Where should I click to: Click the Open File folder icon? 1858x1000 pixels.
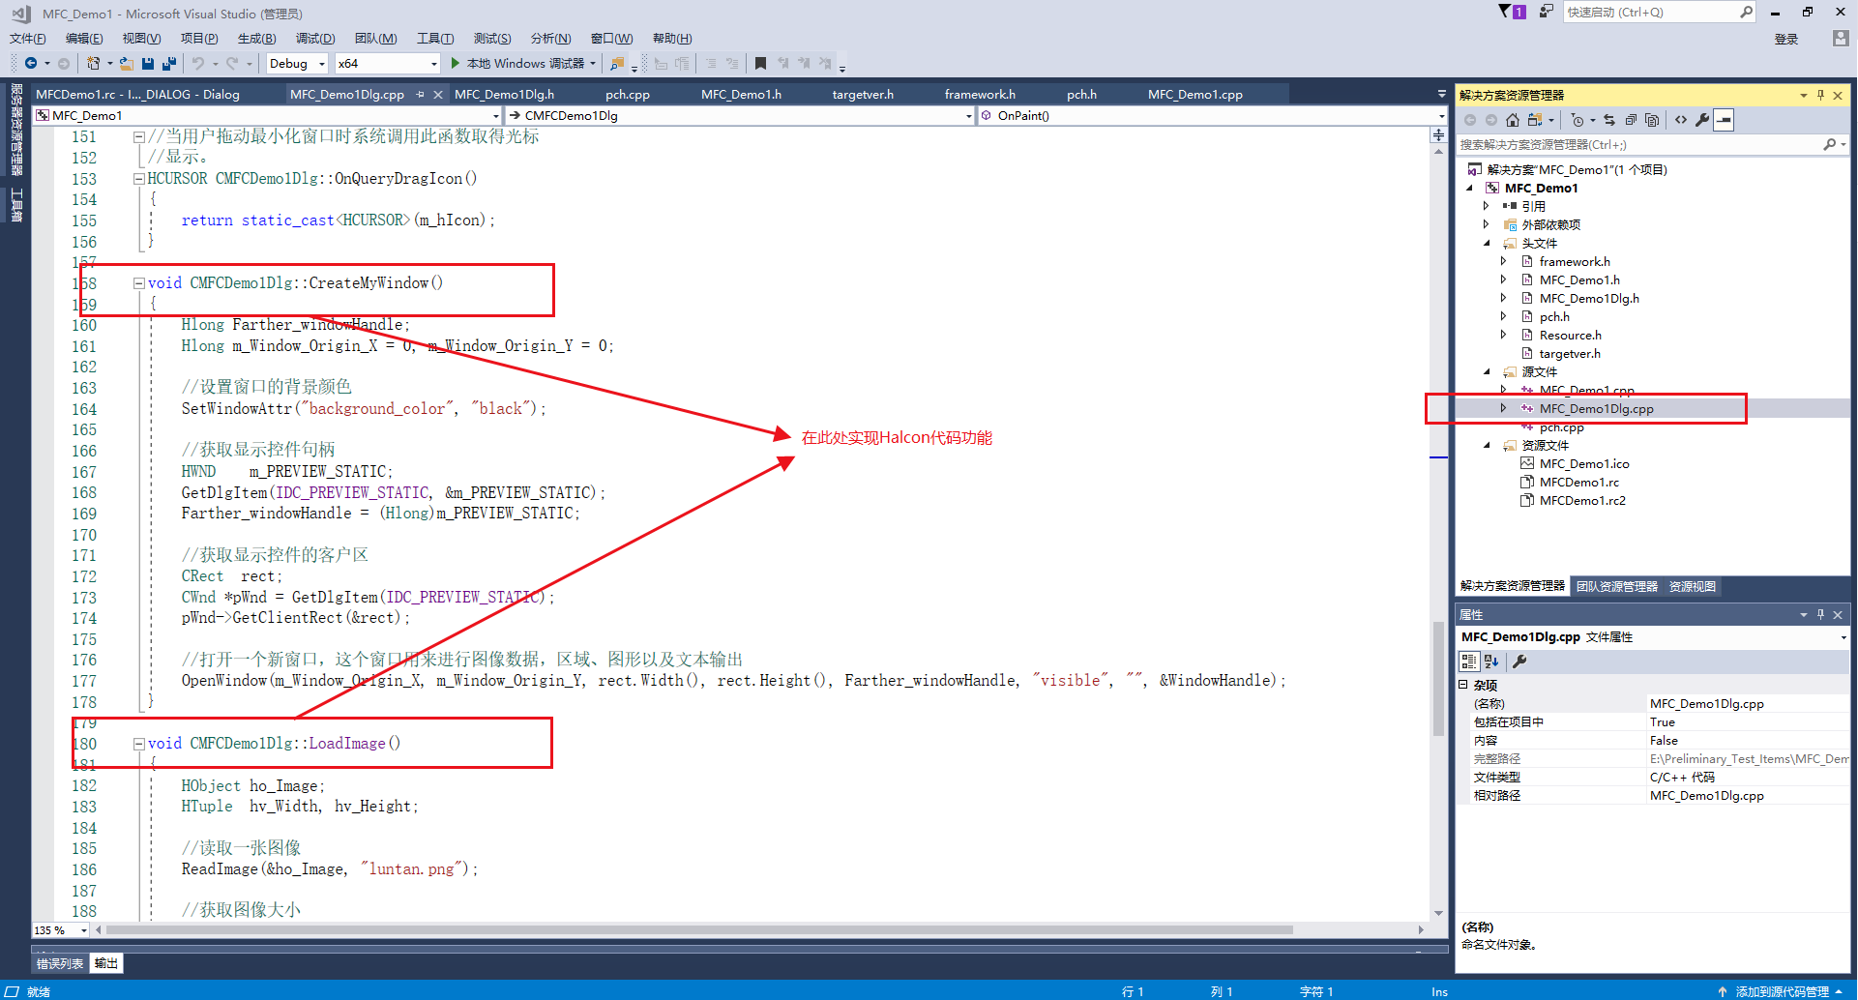click(126, 63)
